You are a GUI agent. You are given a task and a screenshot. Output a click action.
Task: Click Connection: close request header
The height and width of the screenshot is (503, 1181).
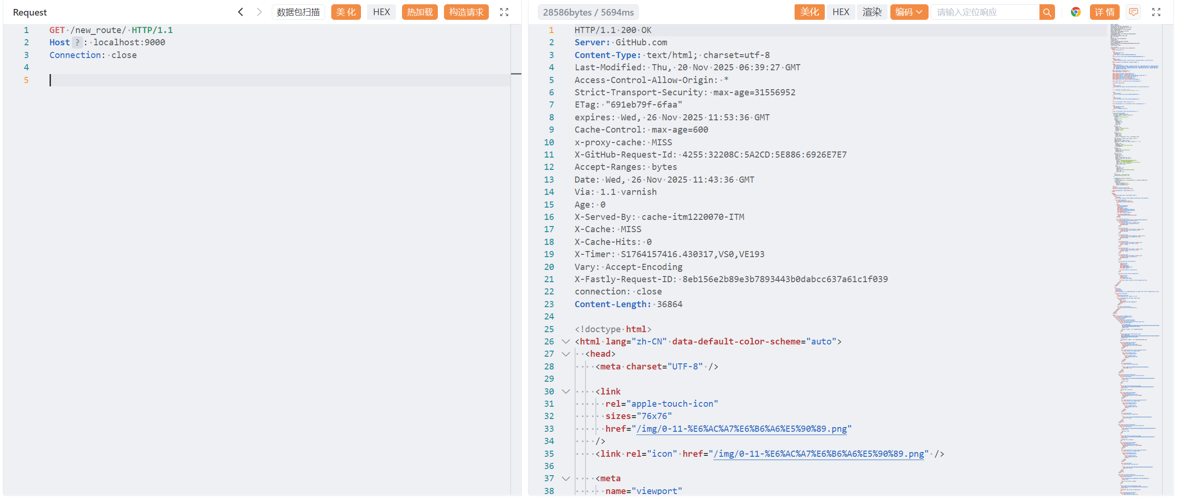point(93,55)
